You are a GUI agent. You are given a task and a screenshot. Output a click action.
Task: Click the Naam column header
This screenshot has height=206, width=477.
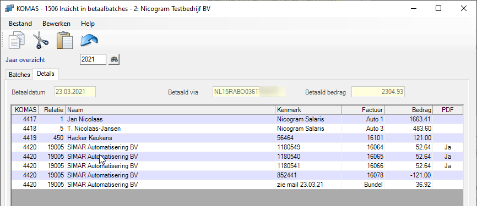pos(170,110)
